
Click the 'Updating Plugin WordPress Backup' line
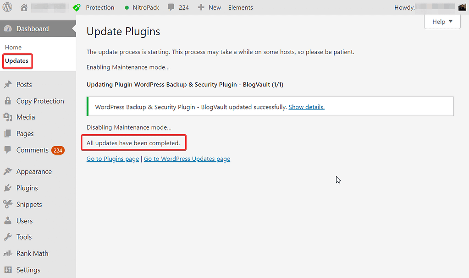pos(185,85)
